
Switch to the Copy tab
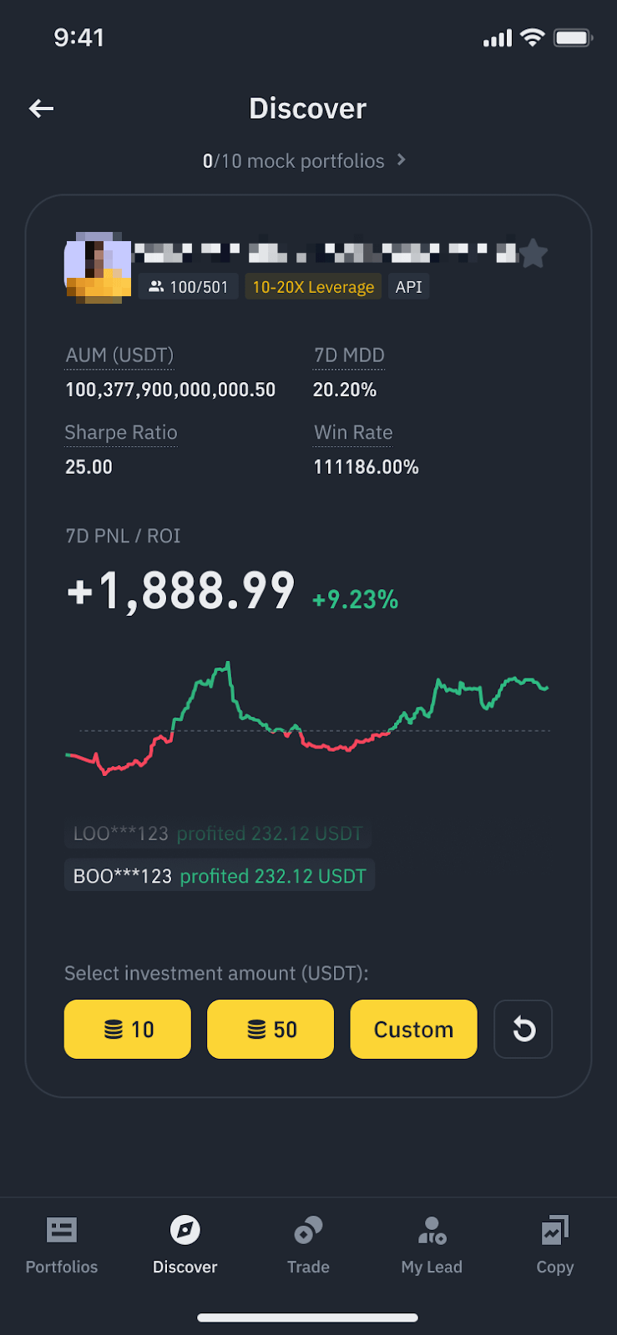(x=554, y=1244)
